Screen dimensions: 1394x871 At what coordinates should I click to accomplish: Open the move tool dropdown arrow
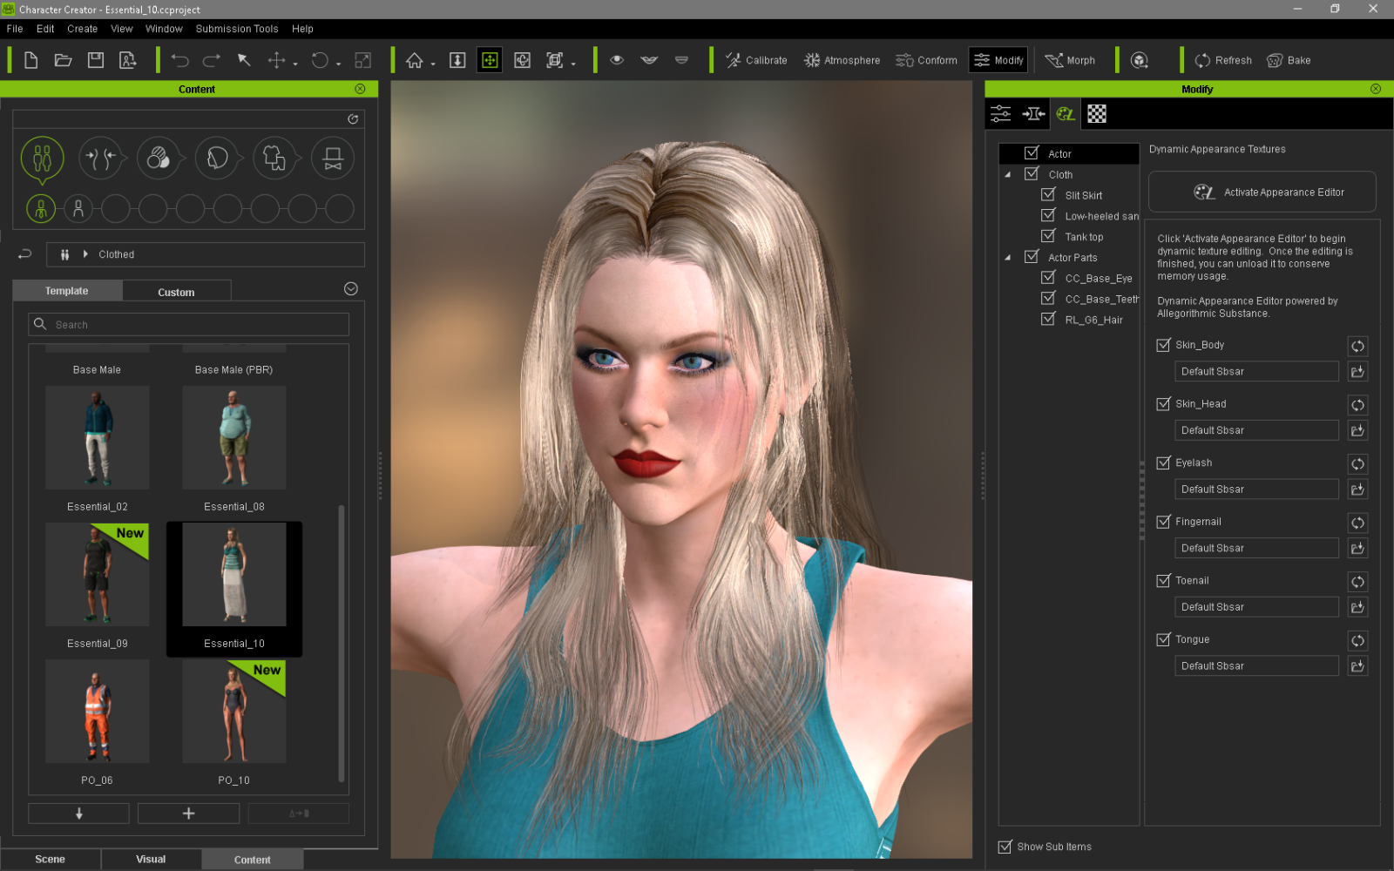click(x=295, y=64)
